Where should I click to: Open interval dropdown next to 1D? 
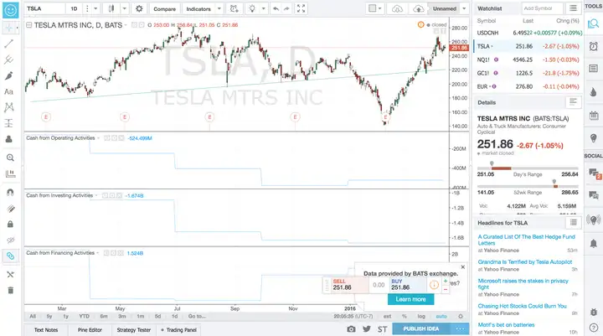pos(95,8)
